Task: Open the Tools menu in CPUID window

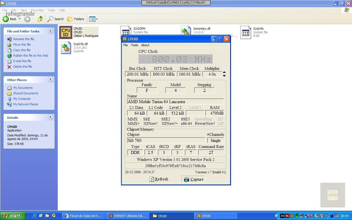Action: coord(134,45)
